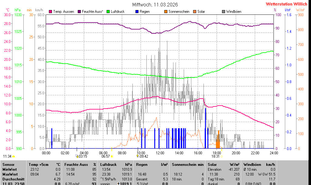Click the orange Sonnenschein legend square
Viewport: 311px width, 185px height.
tap(166, 12)
